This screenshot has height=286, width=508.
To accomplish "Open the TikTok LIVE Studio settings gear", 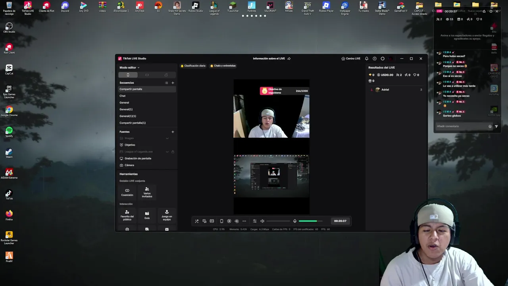I will coord(383,58).
